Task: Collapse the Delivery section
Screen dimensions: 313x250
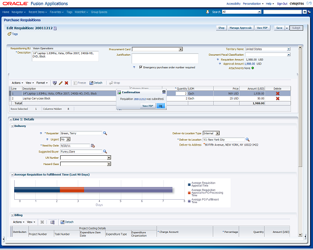Action: [12, 126]
